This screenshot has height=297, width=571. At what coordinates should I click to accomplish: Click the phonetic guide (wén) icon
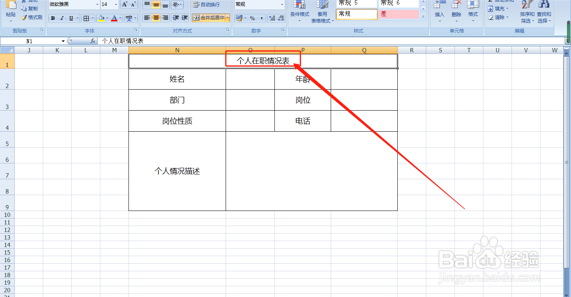(129, 18)
